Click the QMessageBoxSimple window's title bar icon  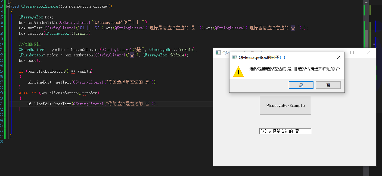(x=218, y=53)
